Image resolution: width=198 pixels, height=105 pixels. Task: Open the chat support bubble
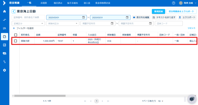point(192,99)
